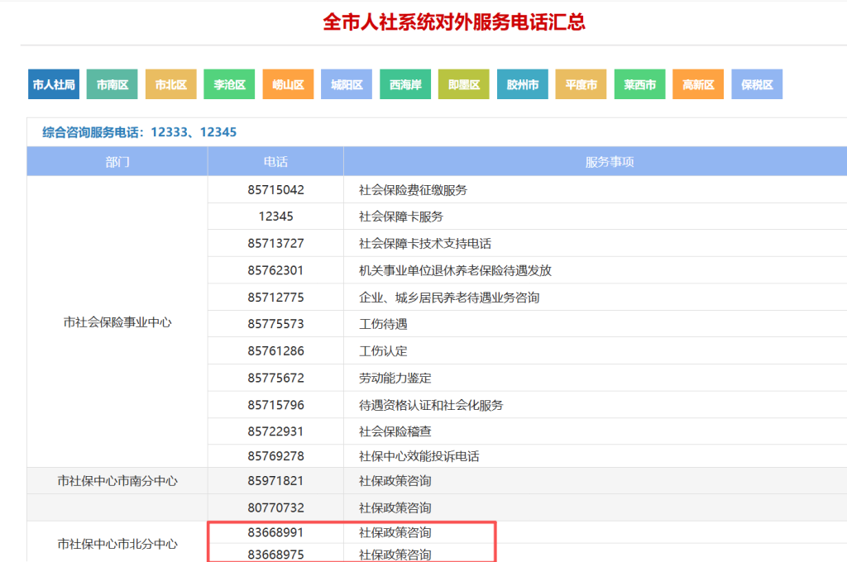Click phone number 85715042
This screenshot has width=847, height=562.
click(275, 190)
